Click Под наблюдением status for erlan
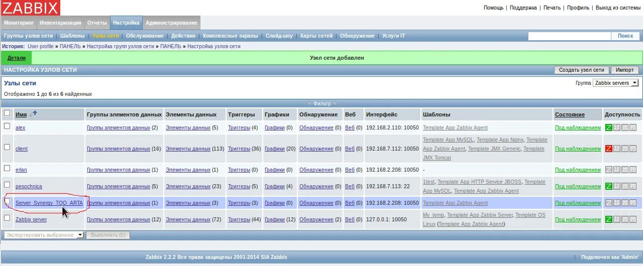The image size is (643, 266). (578, 170)
